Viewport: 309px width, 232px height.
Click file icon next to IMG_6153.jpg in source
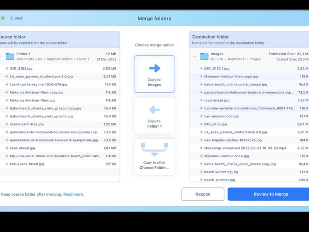pos(7,68)
